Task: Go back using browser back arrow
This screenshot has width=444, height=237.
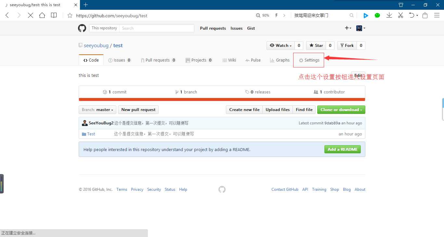Action: pos(7,15)
